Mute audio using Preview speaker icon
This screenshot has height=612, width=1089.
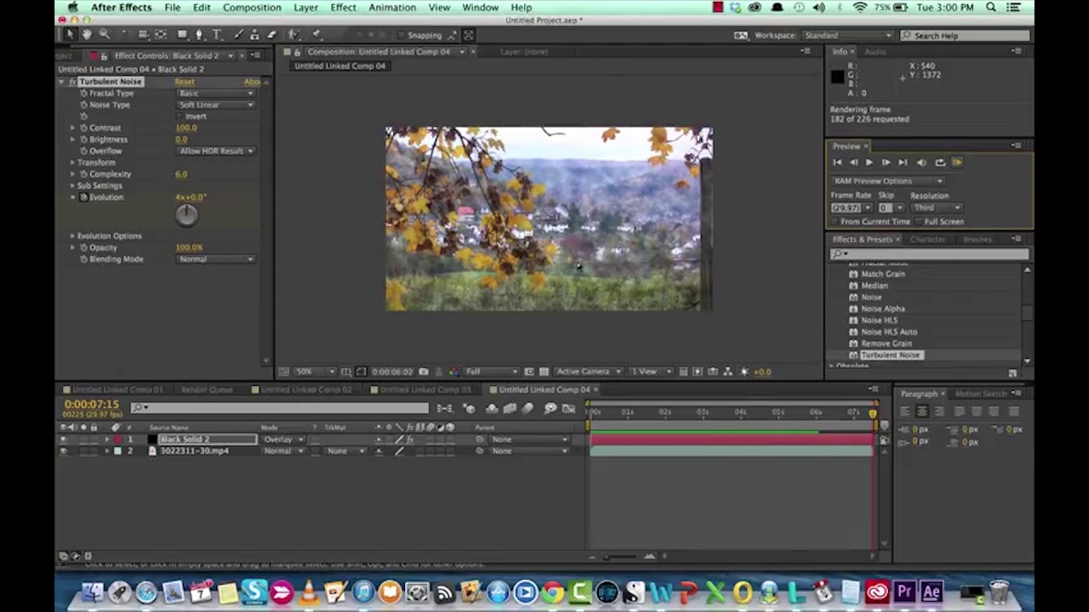pyautogui.click(x=921, y=162)
